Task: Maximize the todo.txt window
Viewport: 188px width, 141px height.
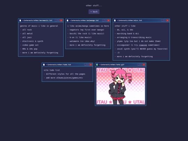Action: 88,65
